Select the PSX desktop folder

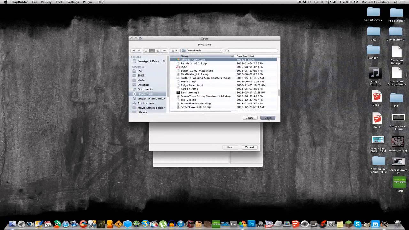click(x=396, y=100)
